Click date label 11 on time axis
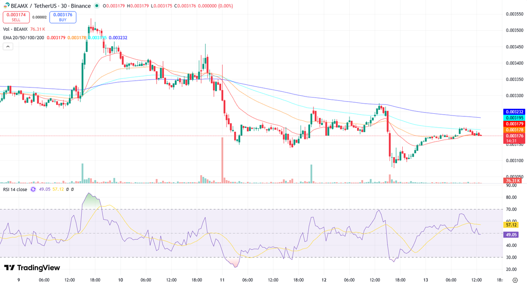This screenshot has height=285, width=527. [x=222, y=280]
